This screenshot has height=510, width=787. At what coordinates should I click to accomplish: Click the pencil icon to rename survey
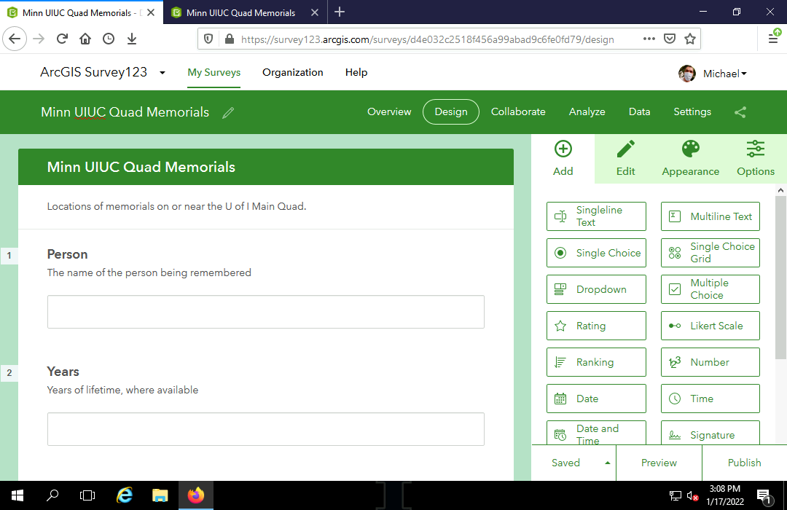coord(228,112)
